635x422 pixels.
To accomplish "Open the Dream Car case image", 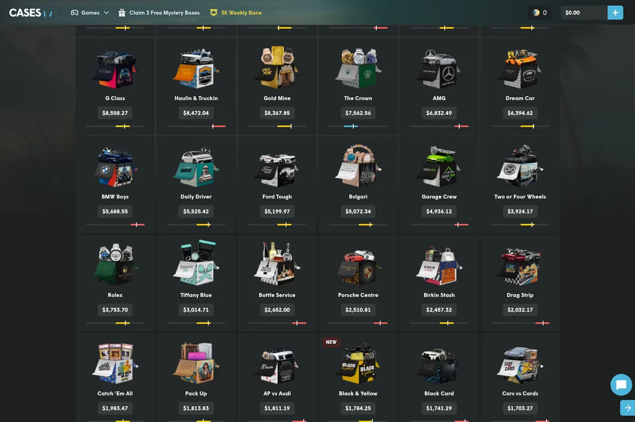I will coord(520,69).
